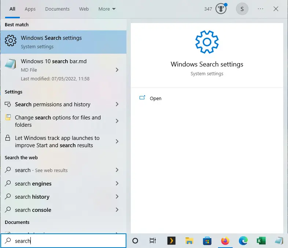
Task: Click the Search permissions and history icon
Action: (x=8, y=104)
